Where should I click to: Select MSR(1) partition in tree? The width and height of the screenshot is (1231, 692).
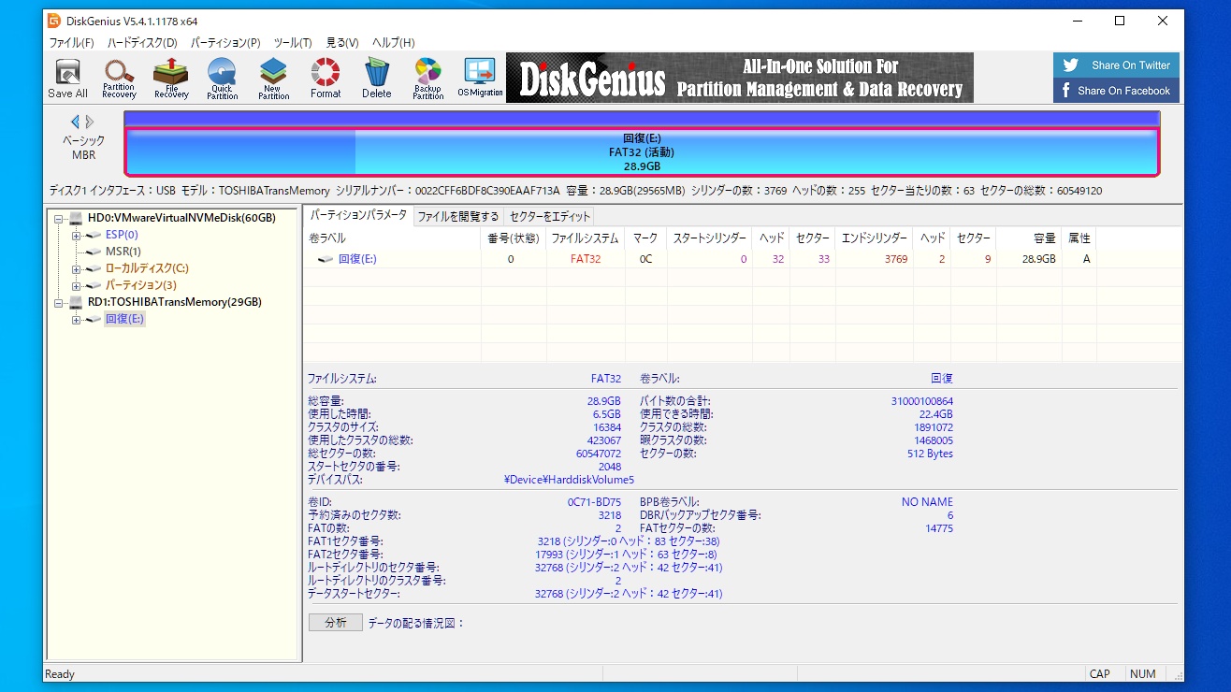pos(123,252)
